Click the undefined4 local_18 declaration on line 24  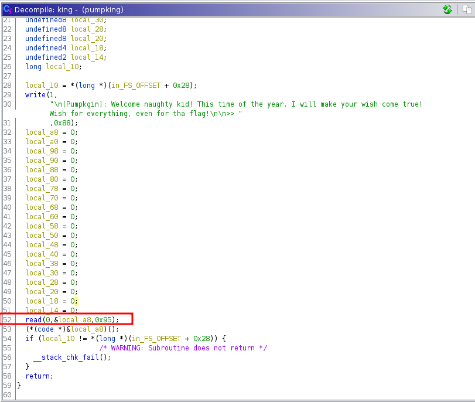point(66,47)
